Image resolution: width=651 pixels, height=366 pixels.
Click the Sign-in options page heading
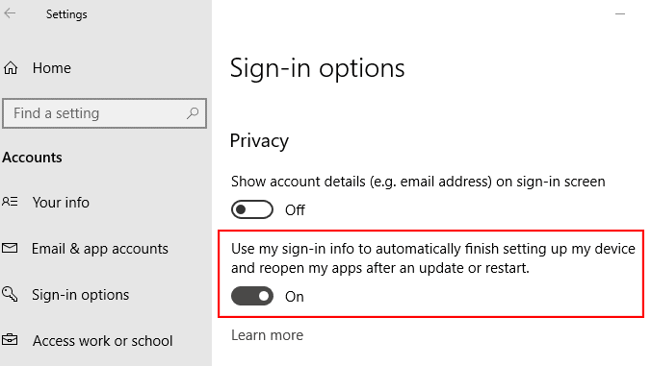point(317,68)
